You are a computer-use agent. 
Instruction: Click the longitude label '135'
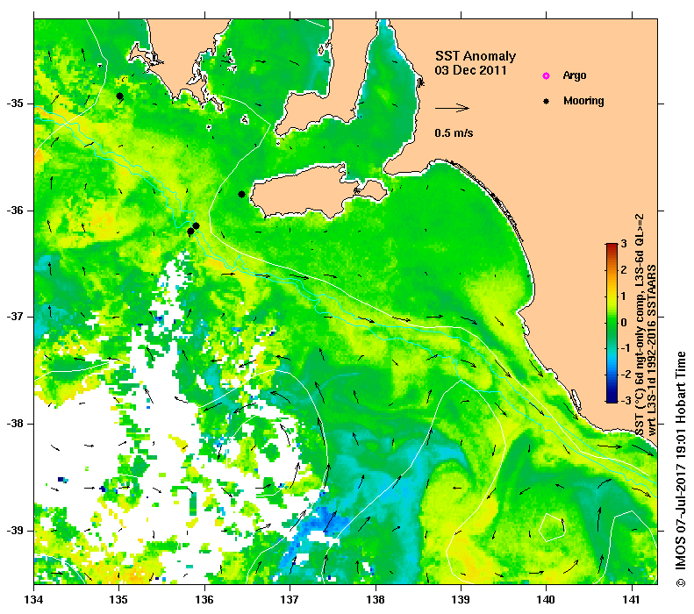[119, 600]
